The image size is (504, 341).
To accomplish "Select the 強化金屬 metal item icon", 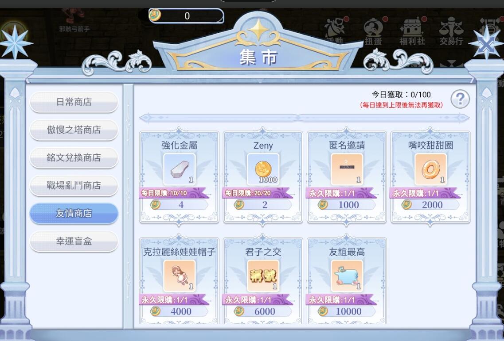I will (180, 169).
